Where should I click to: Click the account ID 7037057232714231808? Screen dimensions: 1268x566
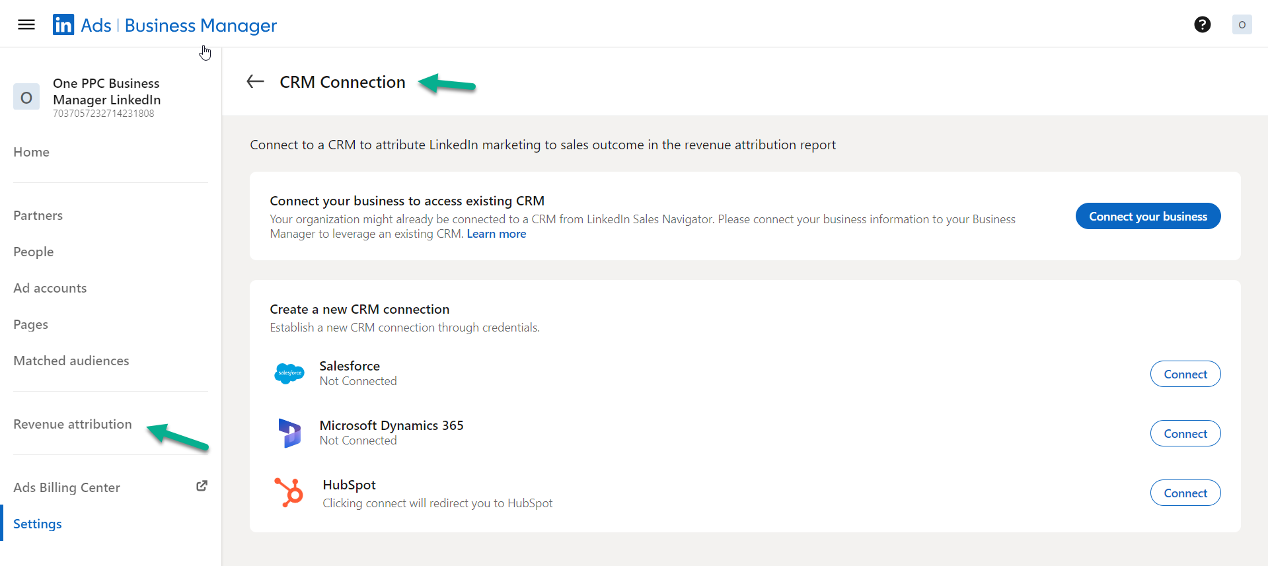pyautogui.click(x=103, y=114)
